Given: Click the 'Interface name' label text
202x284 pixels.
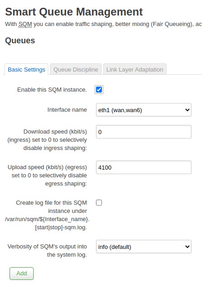Looking at the screenshot, I should pos(67,110).
